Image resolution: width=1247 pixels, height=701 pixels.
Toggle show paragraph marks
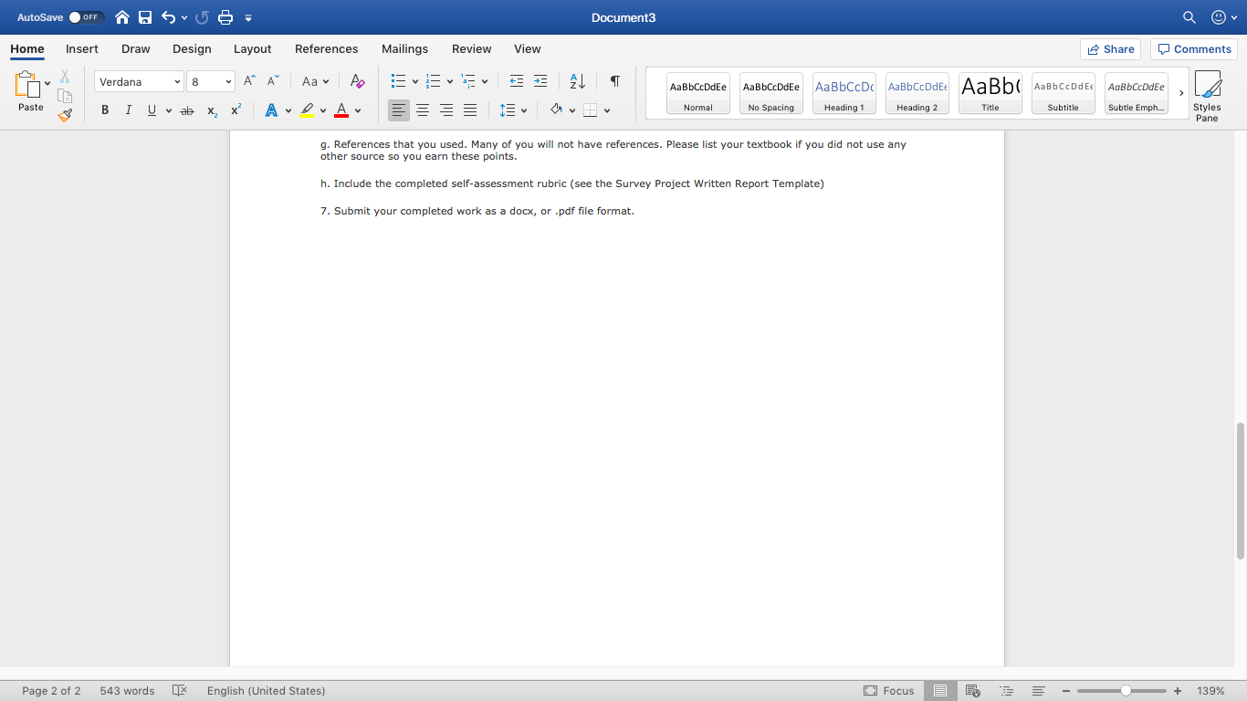click(x=615, y=81)
